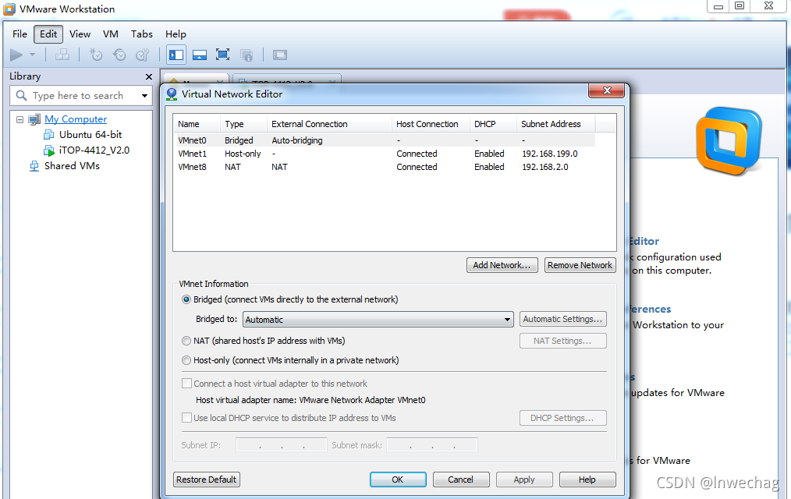Image resolution: width=791 pixels, height=499 pixels.
Task: Click subnet address 192.168.2.0 cell
Action: point(544,167)
